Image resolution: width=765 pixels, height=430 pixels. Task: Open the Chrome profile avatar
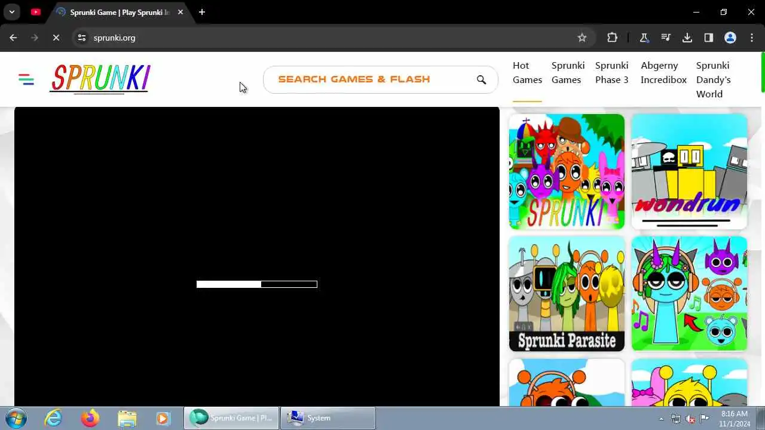[730, 38]
